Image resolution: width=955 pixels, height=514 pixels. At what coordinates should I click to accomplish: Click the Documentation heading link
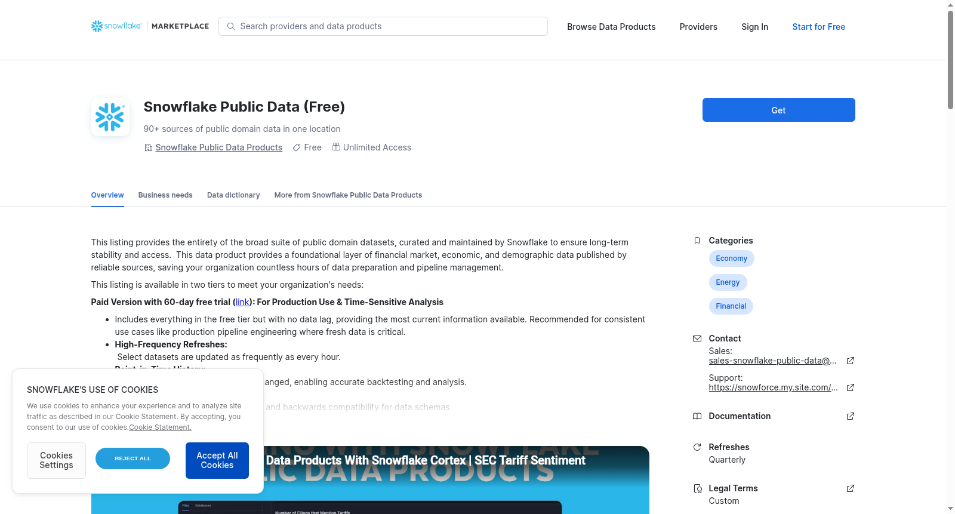[x=740, y=416]
